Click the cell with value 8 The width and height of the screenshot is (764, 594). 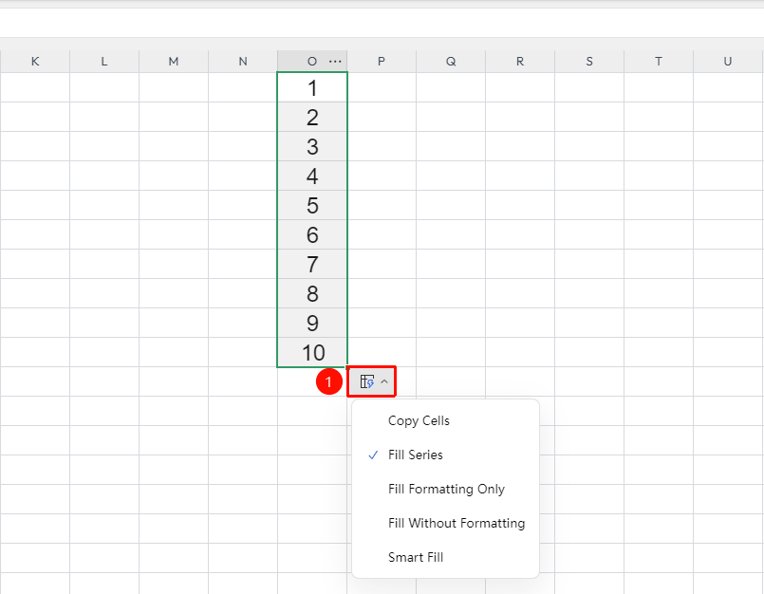point(312,293)
